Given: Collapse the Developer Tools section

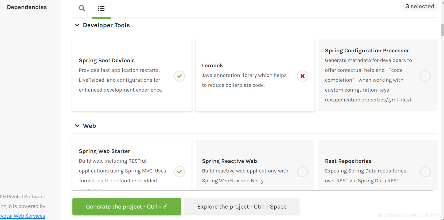Looking at the screenshot, I should [77, 25].
